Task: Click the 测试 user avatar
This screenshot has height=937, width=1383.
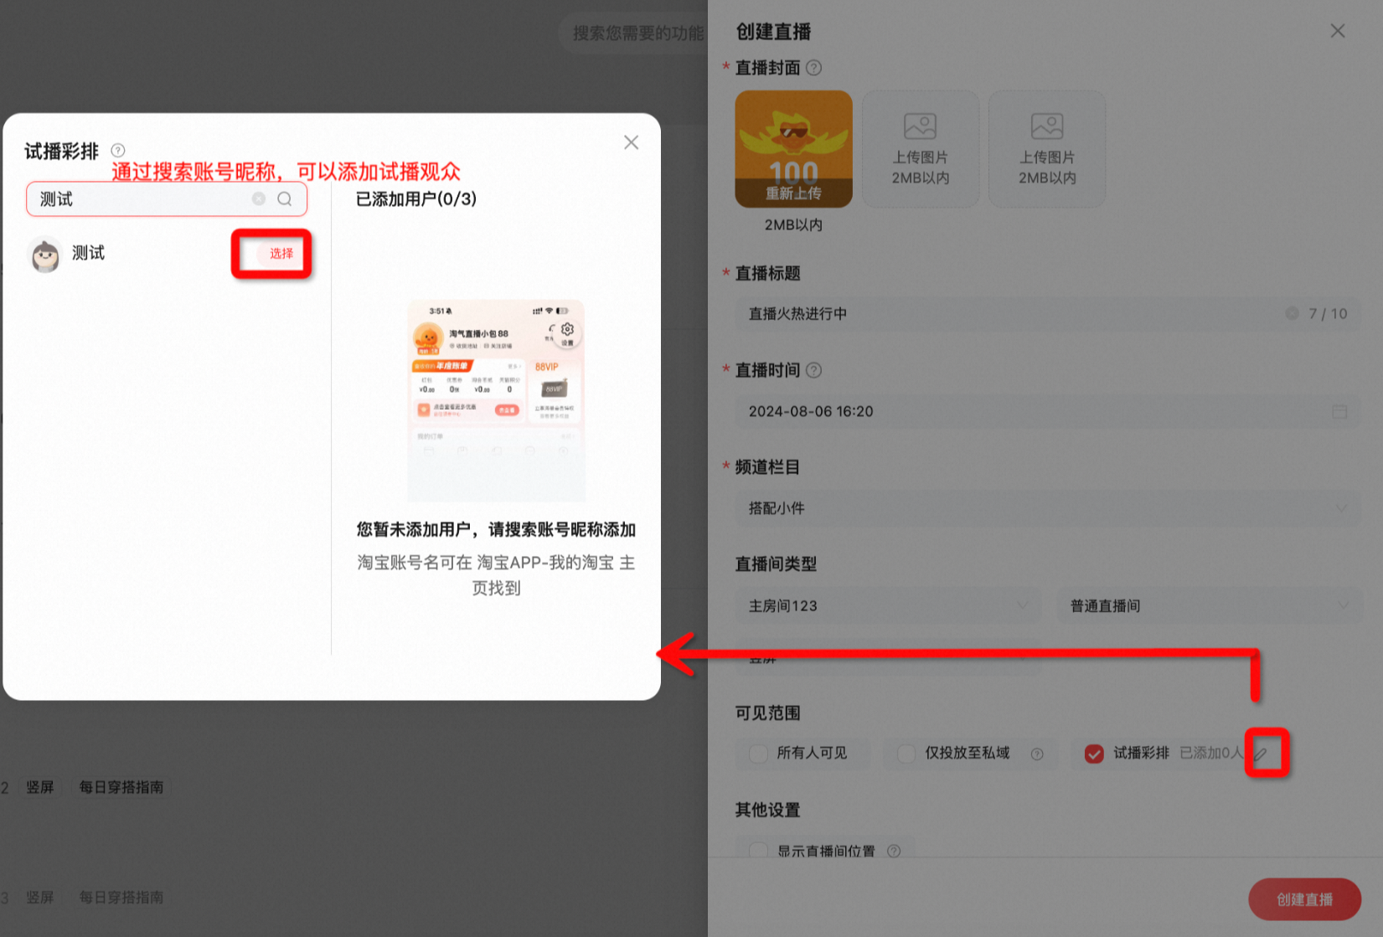Action: click(45, 255)
